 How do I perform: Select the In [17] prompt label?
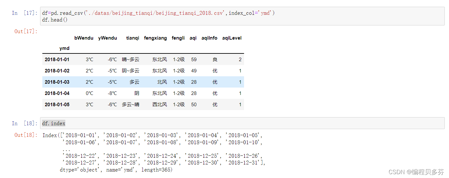[x=25, y=13]
